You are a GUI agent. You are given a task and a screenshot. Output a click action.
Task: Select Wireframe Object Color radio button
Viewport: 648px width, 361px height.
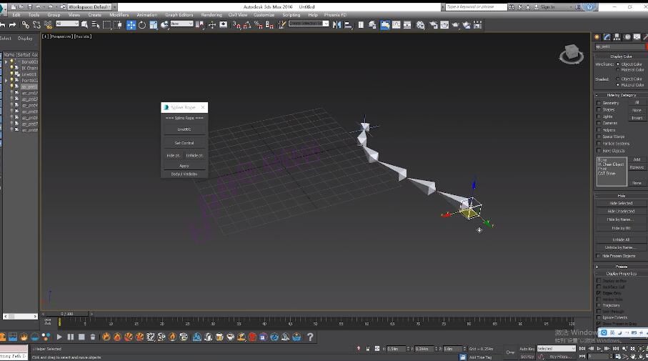click(618, 64)
